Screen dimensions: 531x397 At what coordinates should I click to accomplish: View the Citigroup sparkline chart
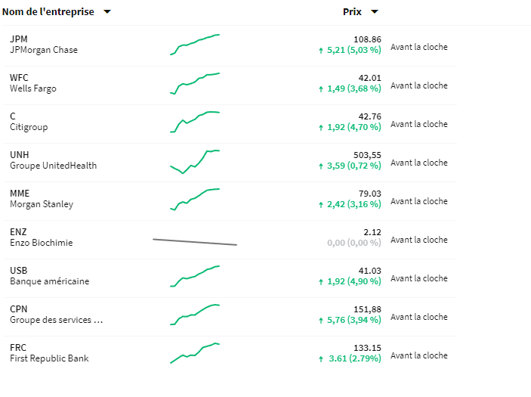[195, 122]
